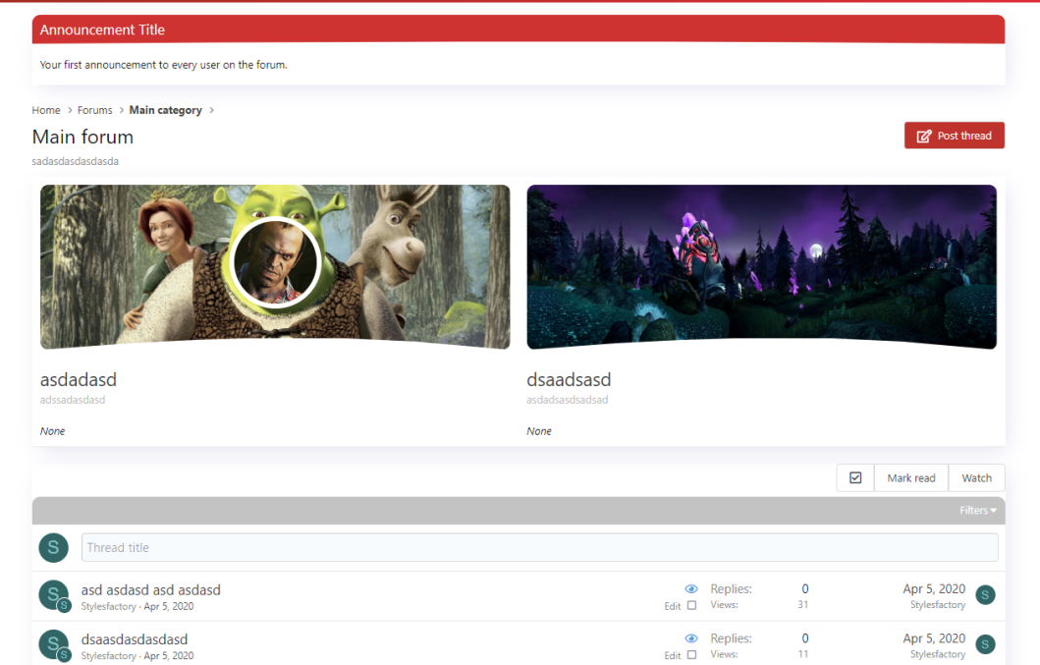This screenshot has height=665, width=1040.
Task: Open Edit on the 'asd asdasd asd asdasd' thread
Action: click(672, 606)
